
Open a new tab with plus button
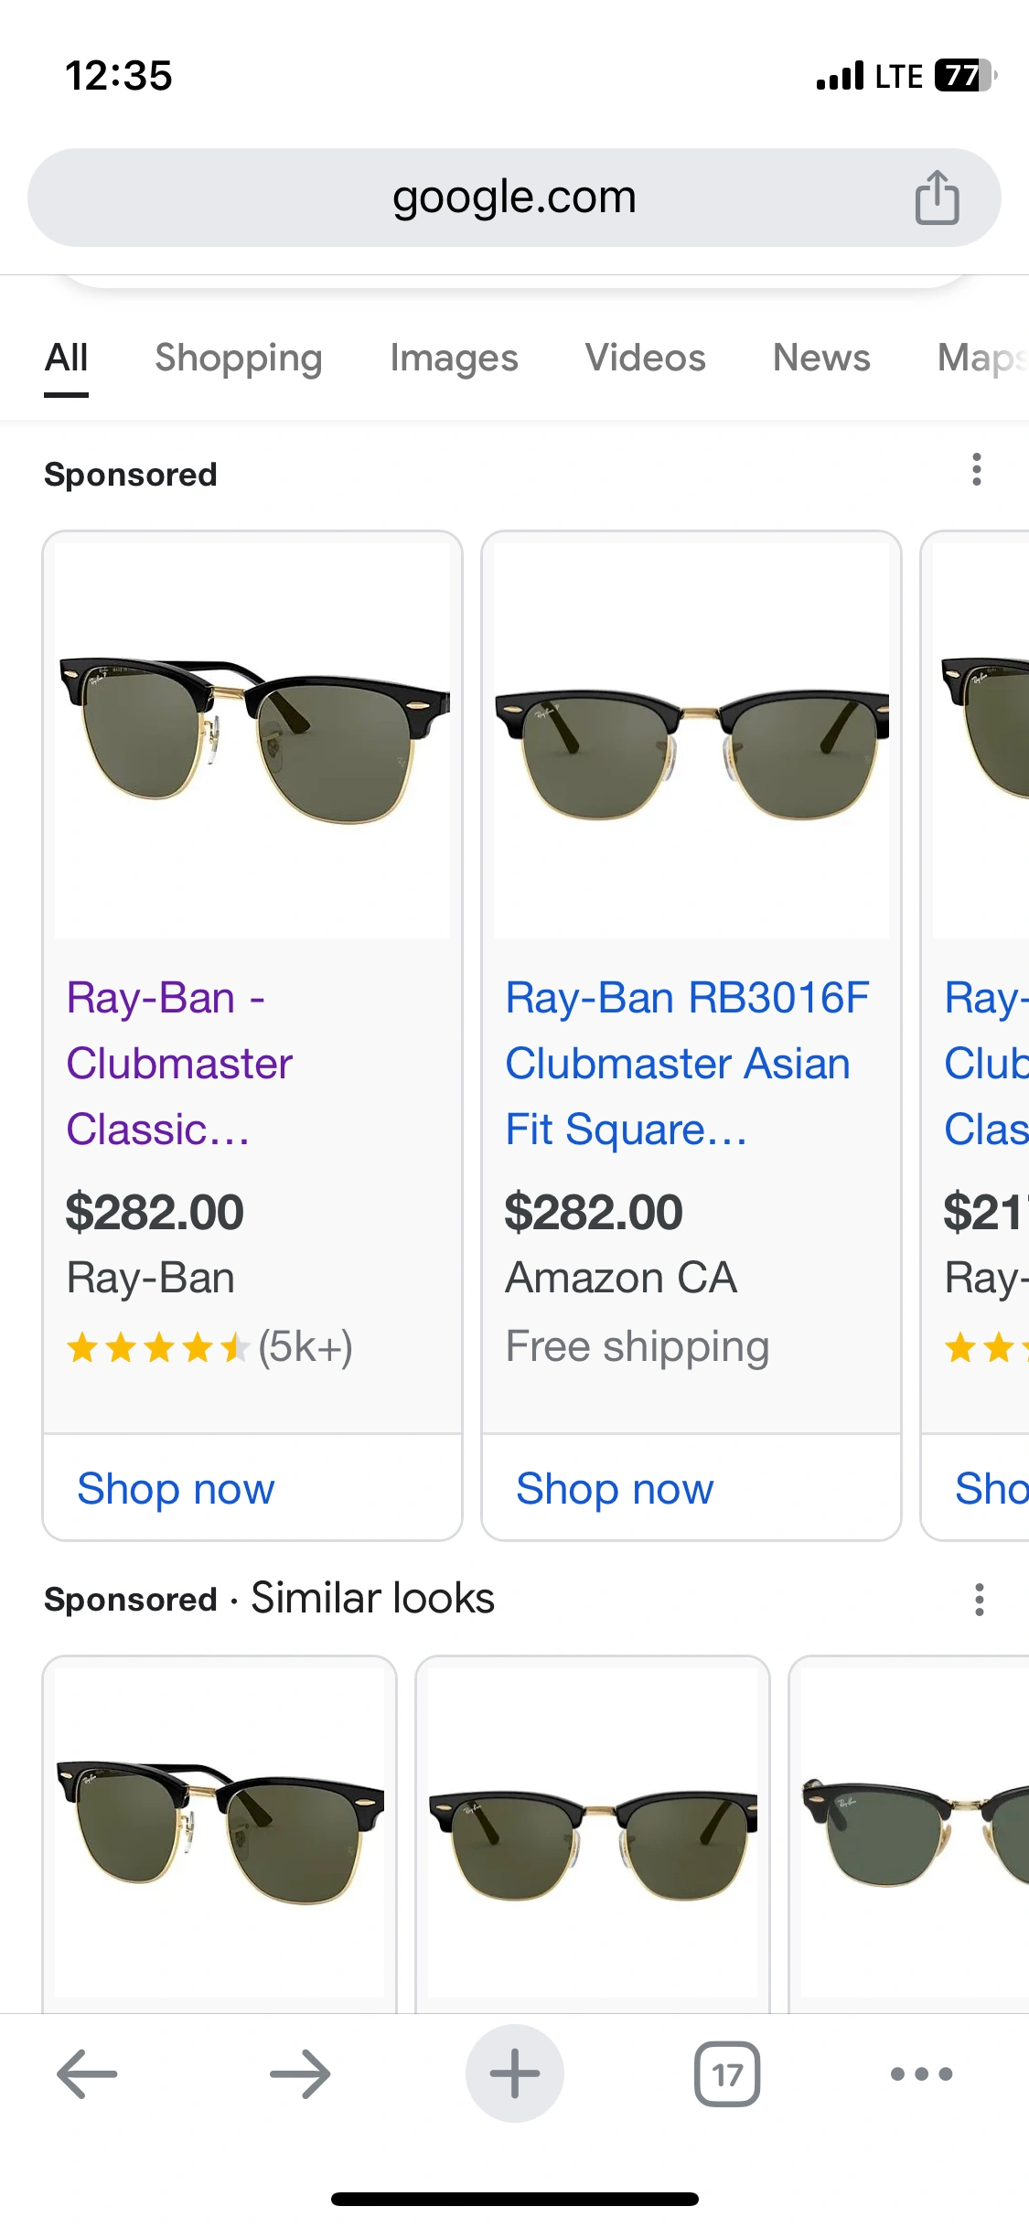(x=514, y=2073)
